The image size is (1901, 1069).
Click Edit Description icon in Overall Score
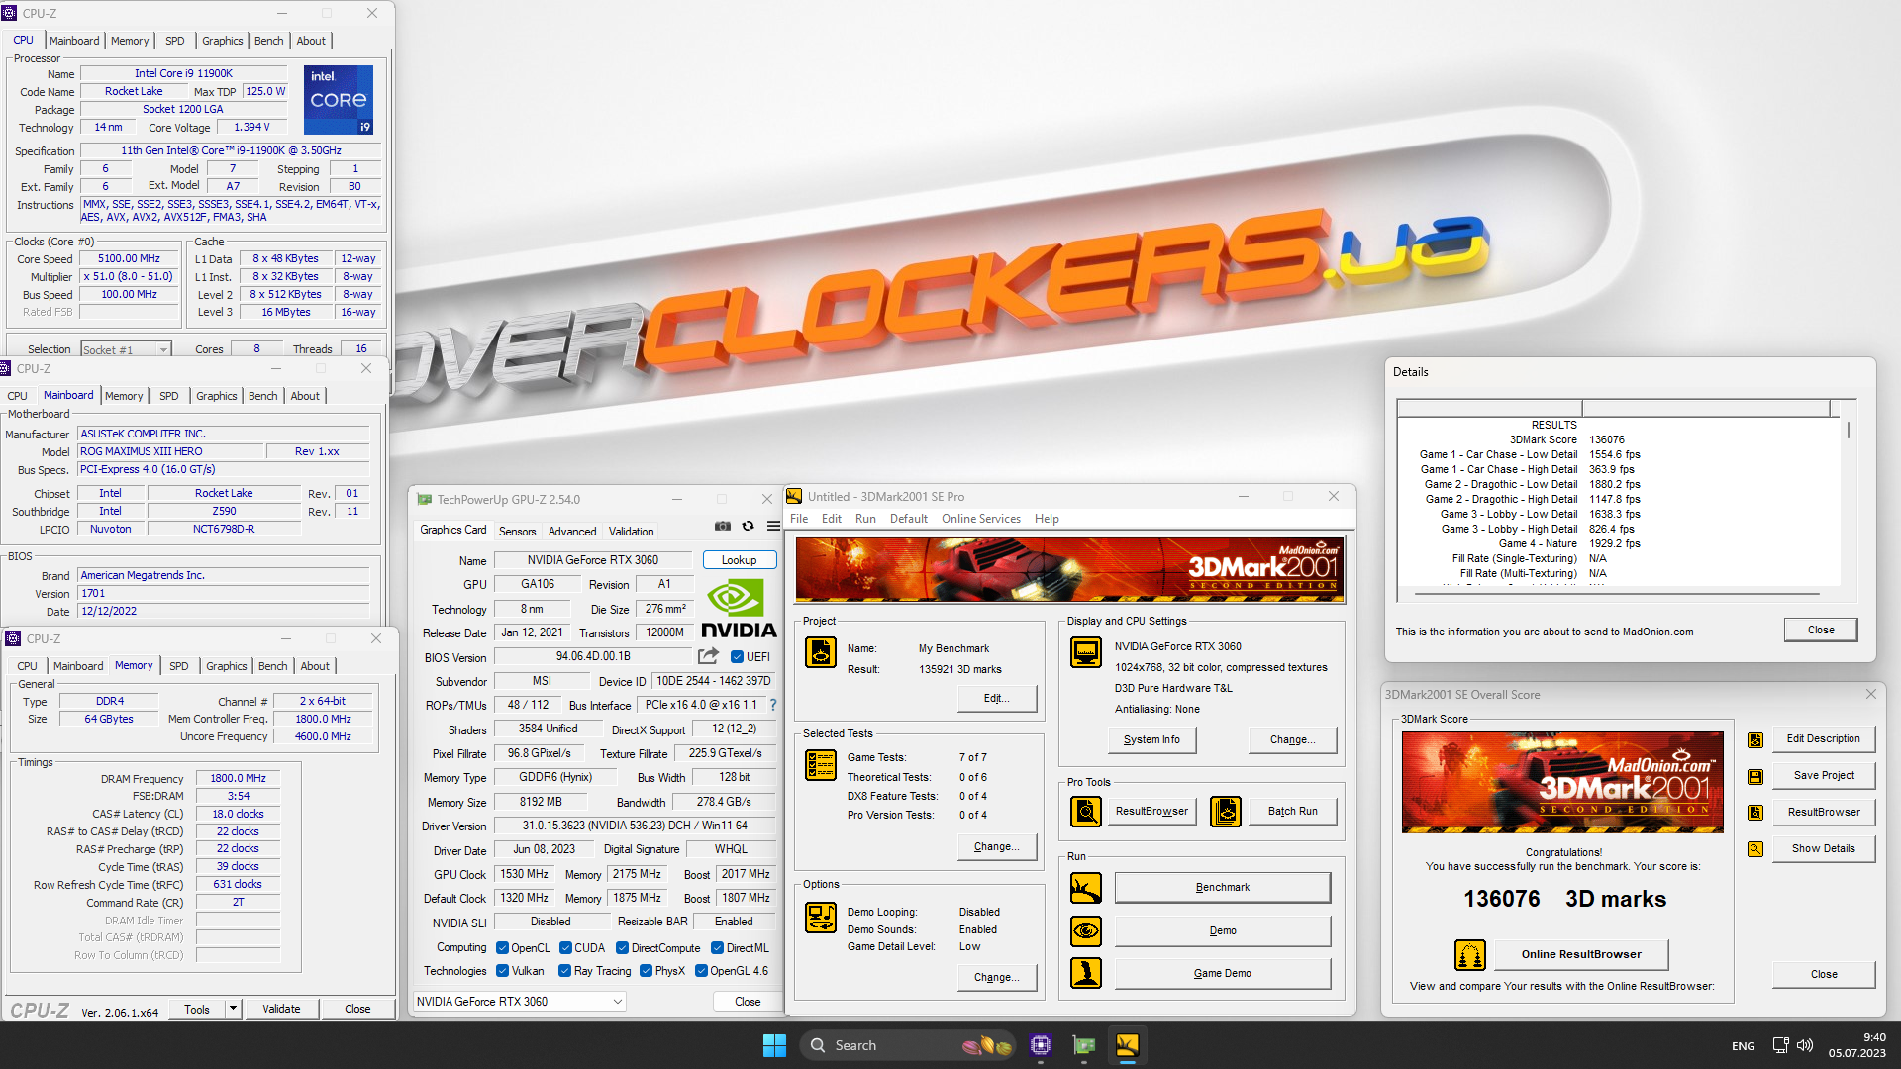[1755, 739]
